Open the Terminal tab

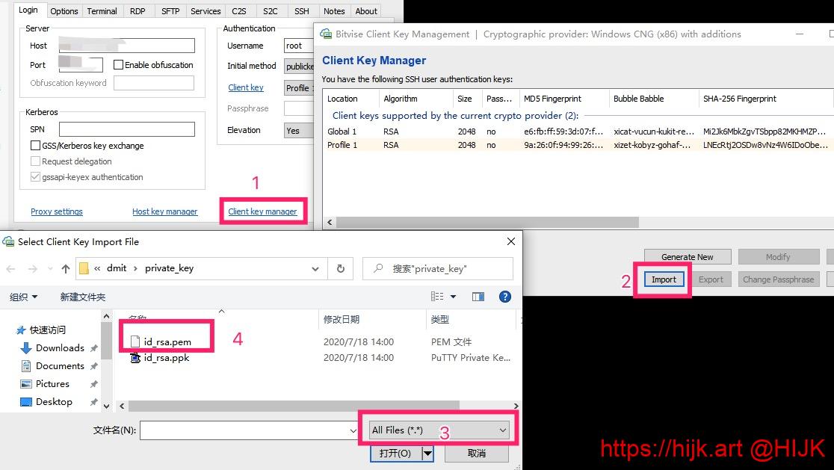coord(102,11)
